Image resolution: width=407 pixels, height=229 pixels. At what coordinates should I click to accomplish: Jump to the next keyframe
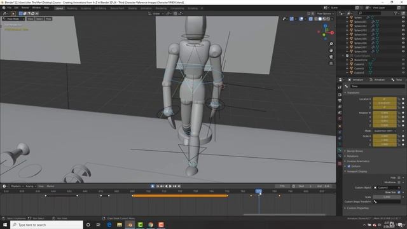(x=175, y=186)
